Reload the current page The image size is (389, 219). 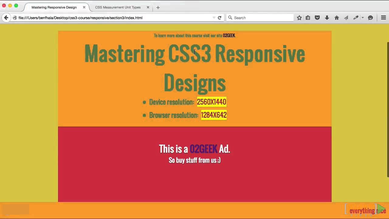coord(219,18)
